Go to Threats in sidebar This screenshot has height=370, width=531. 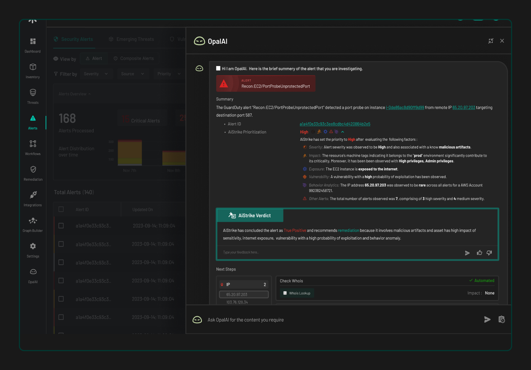[x=33, y=93]
